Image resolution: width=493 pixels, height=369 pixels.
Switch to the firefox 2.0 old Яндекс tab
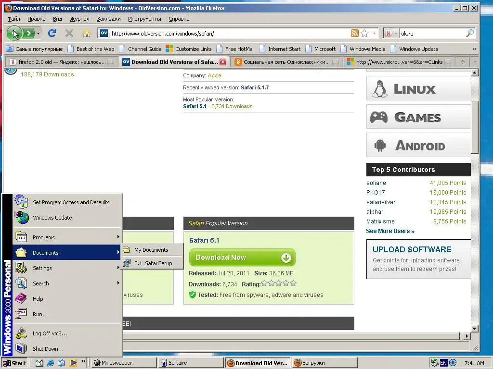click(x=62, y=62)
